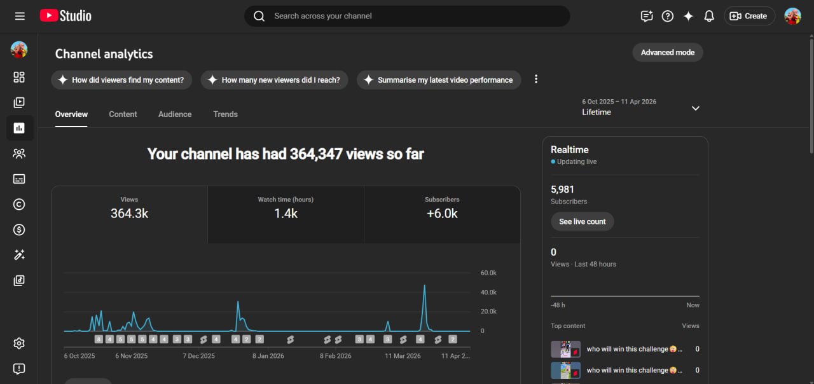Click the 20.0k y-axis label
This screenshot has width=814, height=384.
[488, 312]
